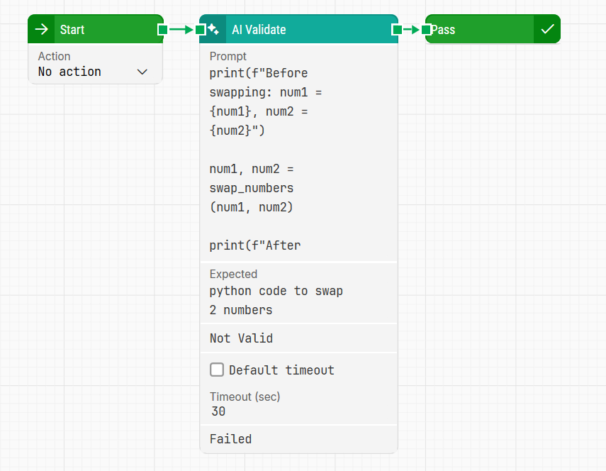Click the Start node output connector
The width and height of the screenshot is (606, 471).
click(163, 29)
